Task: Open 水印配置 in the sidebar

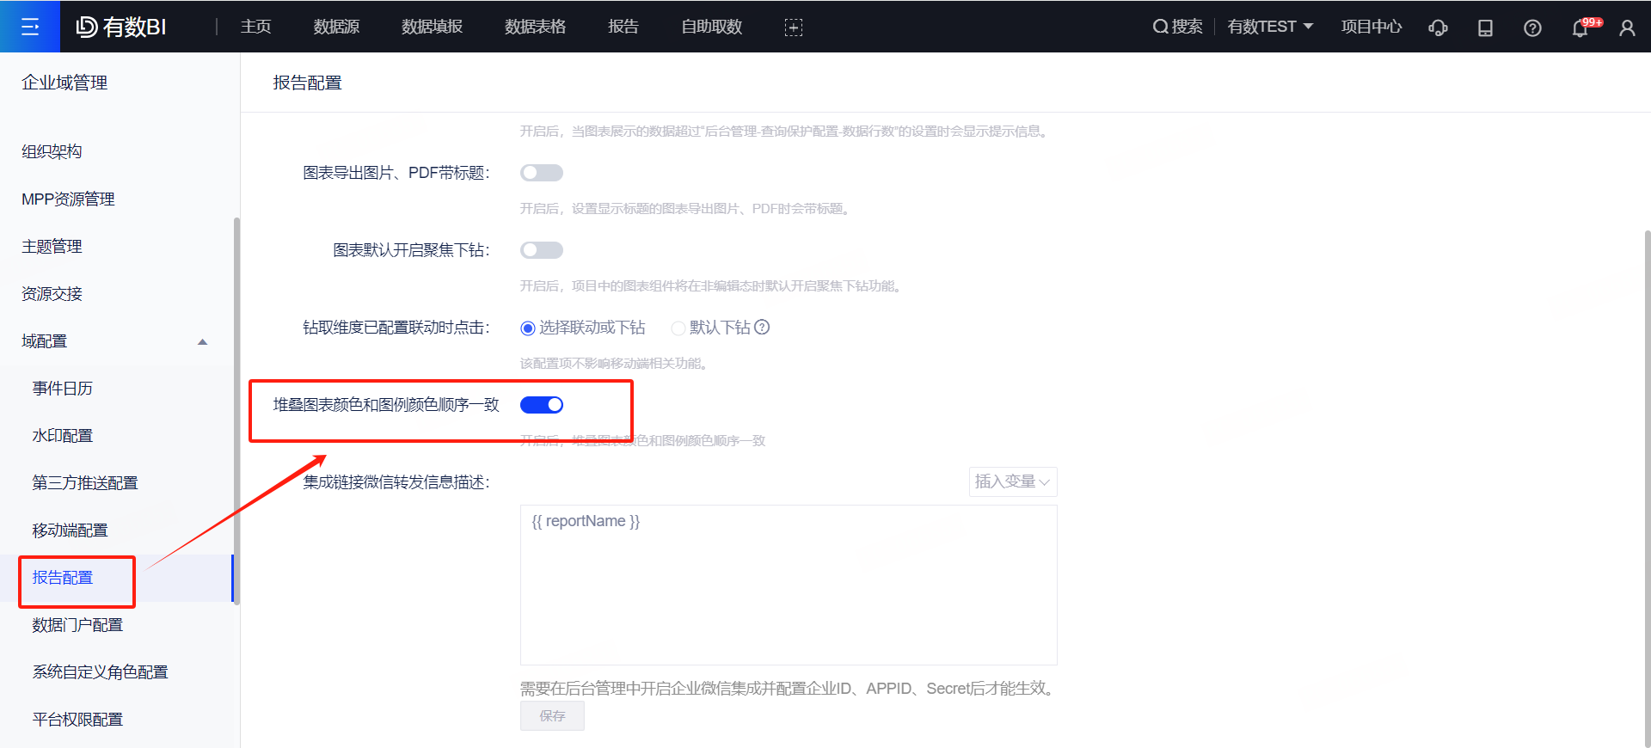Action: point(63,436)
